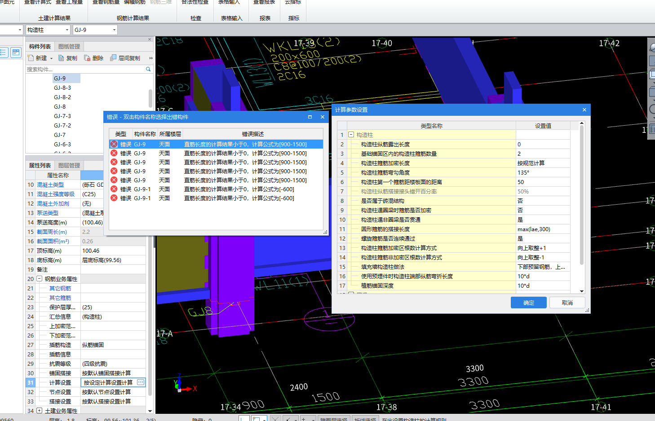Viewport: 655px width, 421px height.
Task: Collapse the 构造柱 group in parameters table
Action: tap(351, 135)
